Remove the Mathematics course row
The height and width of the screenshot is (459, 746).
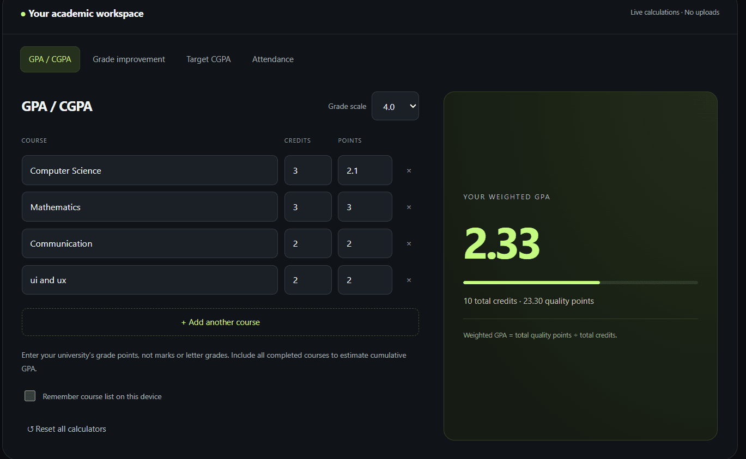(x=409, y=207)
